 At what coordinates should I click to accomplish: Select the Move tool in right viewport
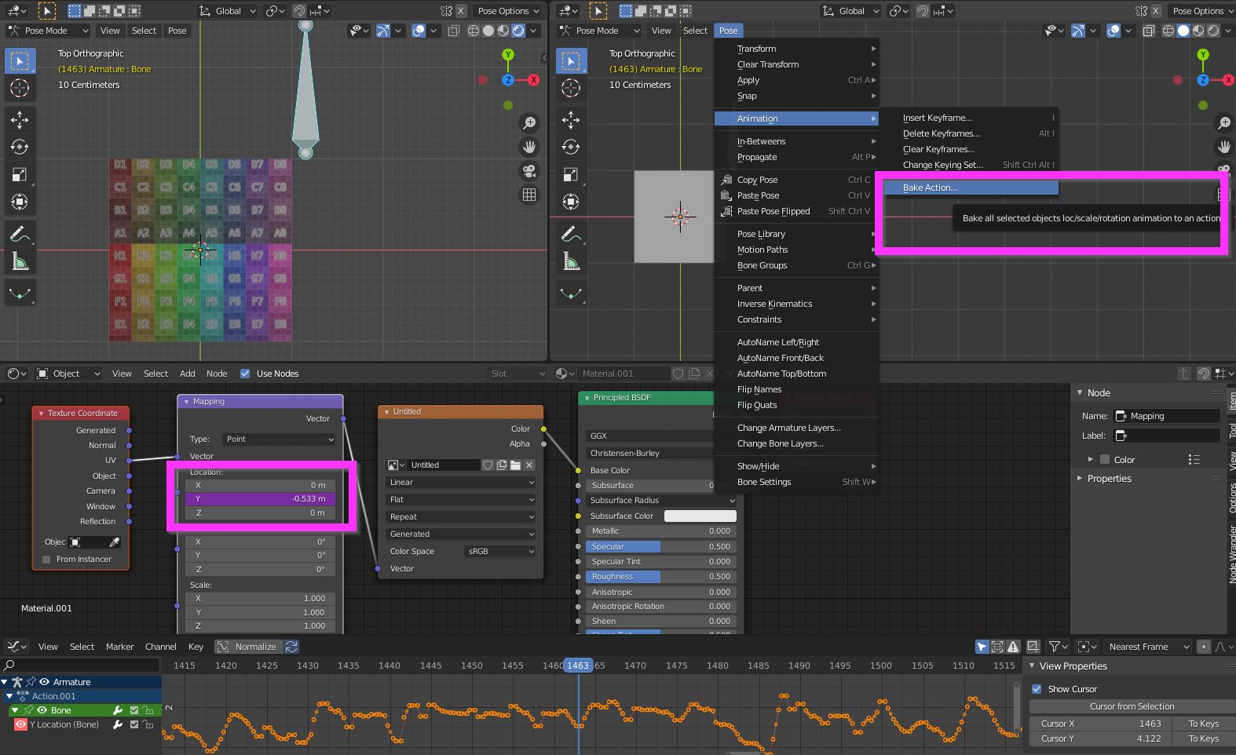tap(571, 119)
